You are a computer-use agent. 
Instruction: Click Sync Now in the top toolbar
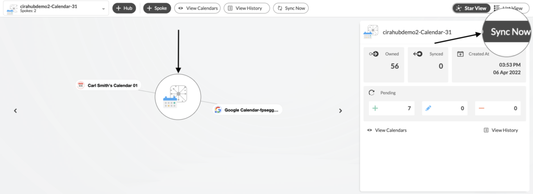[x=291, y=8]
